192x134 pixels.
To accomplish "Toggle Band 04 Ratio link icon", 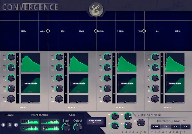I will coord(149,87).
